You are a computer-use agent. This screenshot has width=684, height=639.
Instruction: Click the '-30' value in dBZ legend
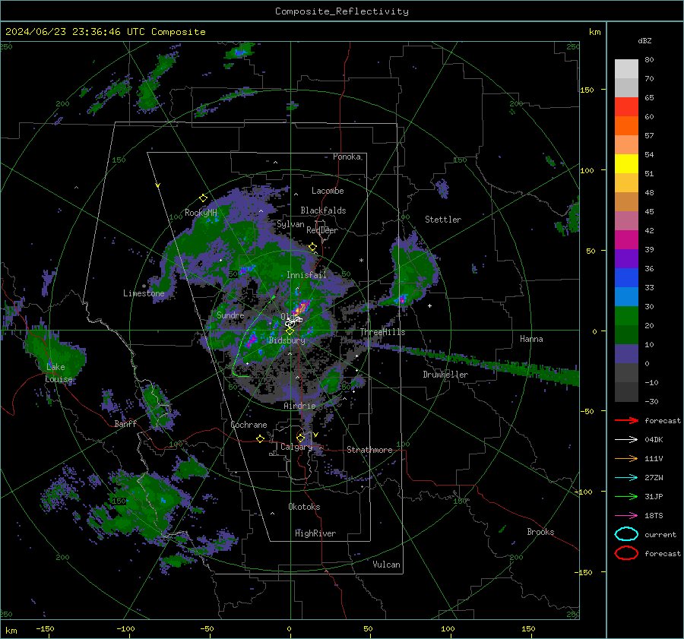pyautogui.click(x=651, y=401)
